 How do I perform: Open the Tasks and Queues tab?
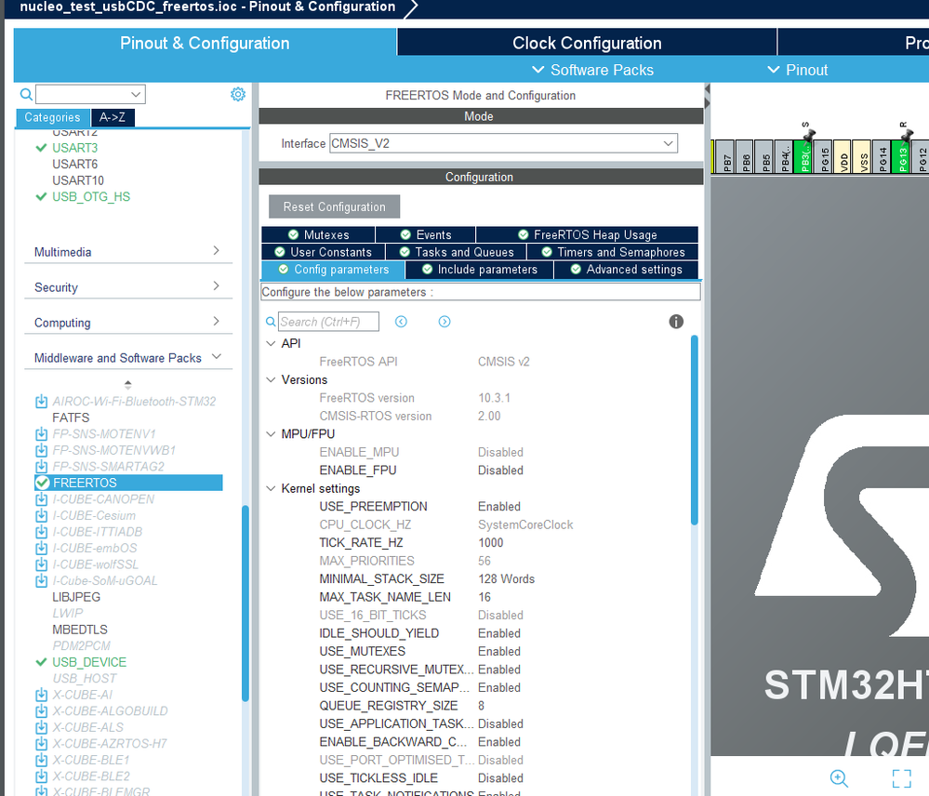457,252
